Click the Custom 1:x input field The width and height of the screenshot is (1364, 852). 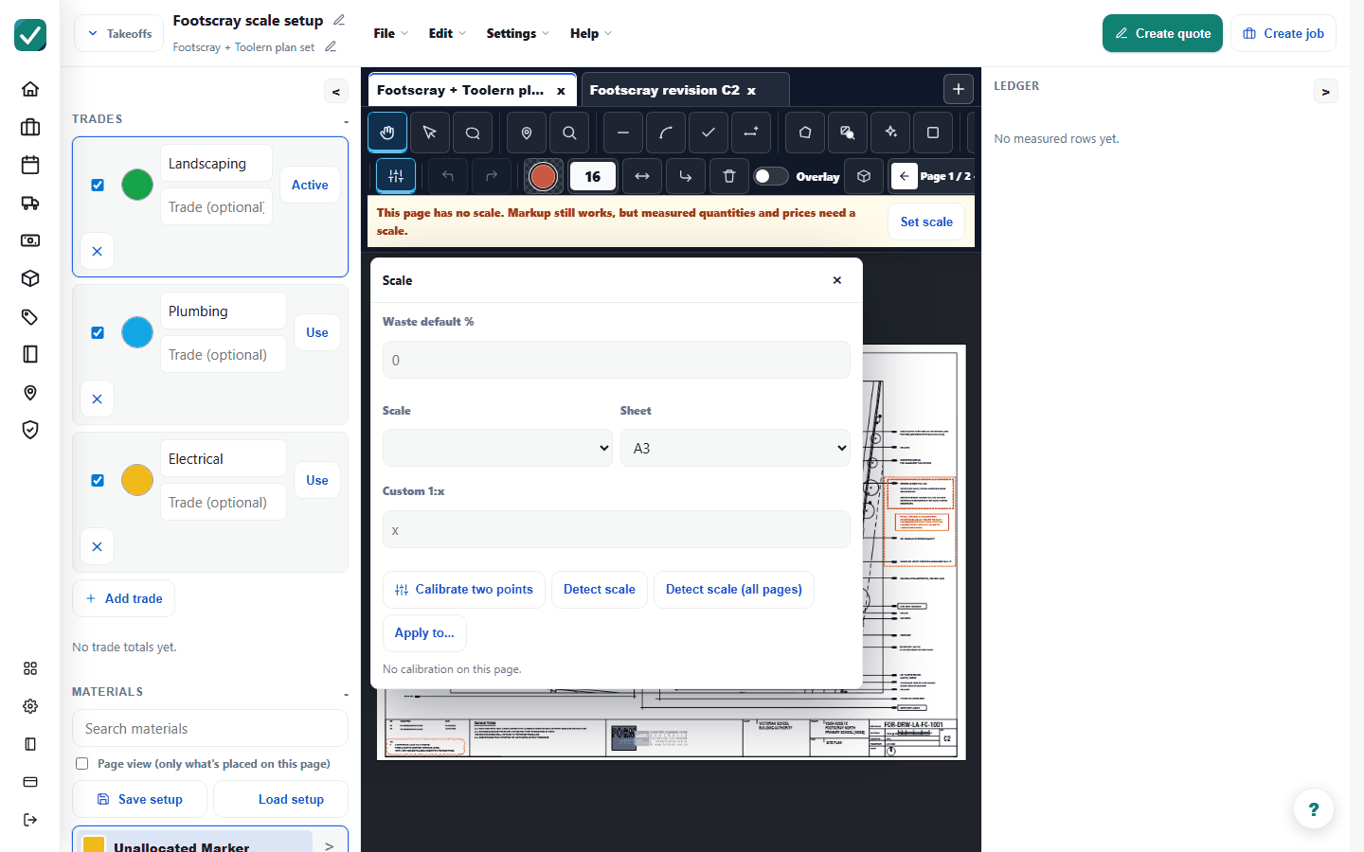(x=617, y=529)
